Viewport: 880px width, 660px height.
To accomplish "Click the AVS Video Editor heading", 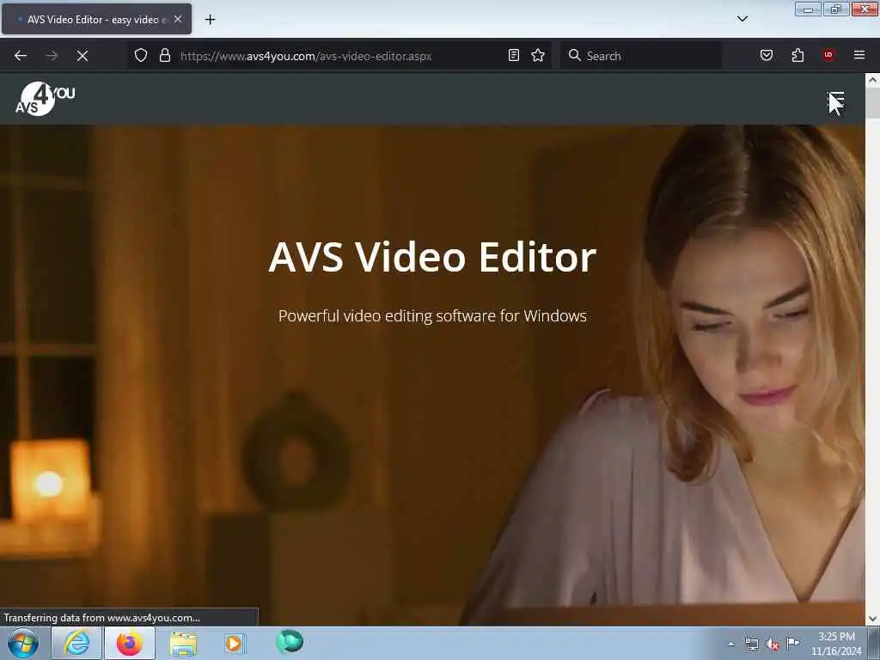I will tap(432, 258).
